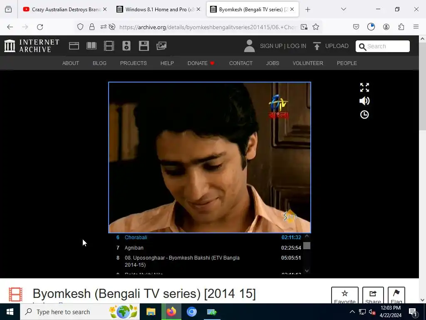The width and height of the screenshot is (426, 320).
Task: Open the Firefox account icon
Action: 386,27
